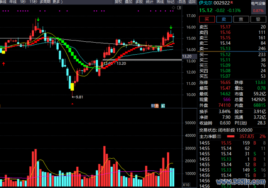Screen dimensions: 268x188
Task: Click the X10 volume scale label
Action: click(x=187, y=184)
